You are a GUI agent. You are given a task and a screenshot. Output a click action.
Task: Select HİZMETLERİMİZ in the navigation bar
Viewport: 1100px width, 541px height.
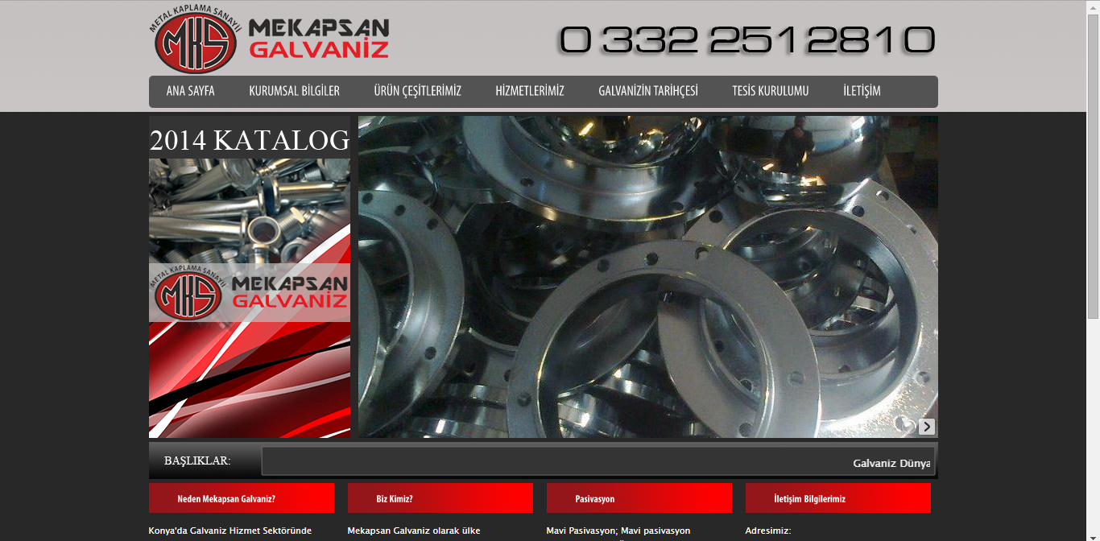coord(530,91)
